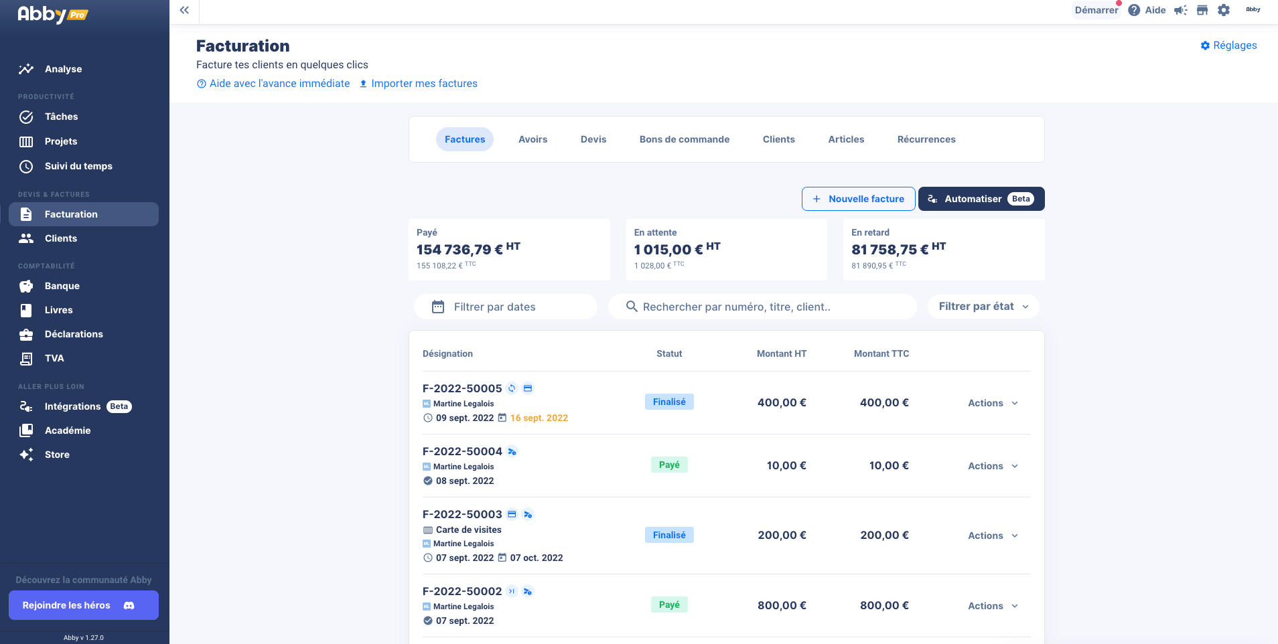Click the payment card badge on invoice F-2022-50005
The image size is (1278, 644).
pyautogui.click(x=528, y=388)
